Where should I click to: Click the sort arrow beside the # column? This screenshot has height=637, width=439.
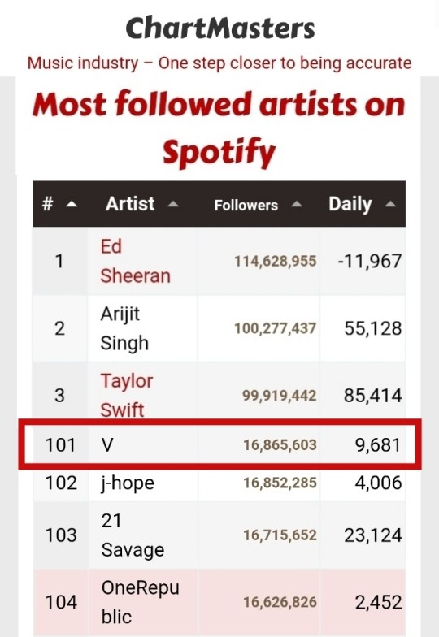click(72, 204)
